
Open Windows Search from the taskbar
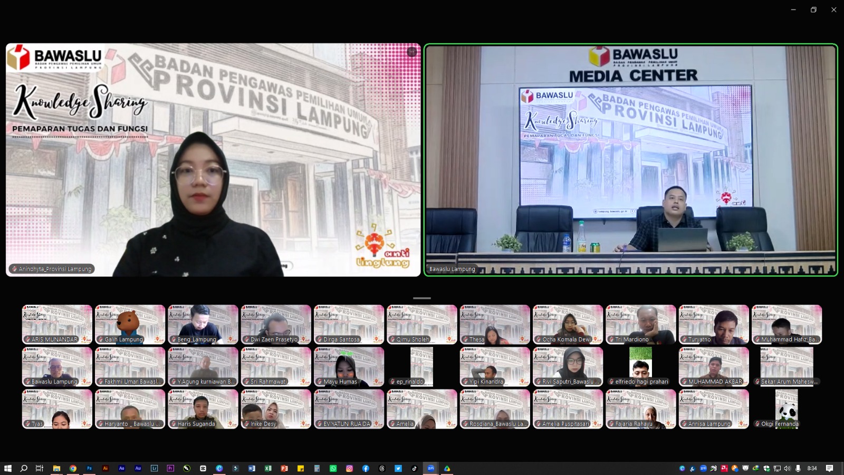point(24,468)
